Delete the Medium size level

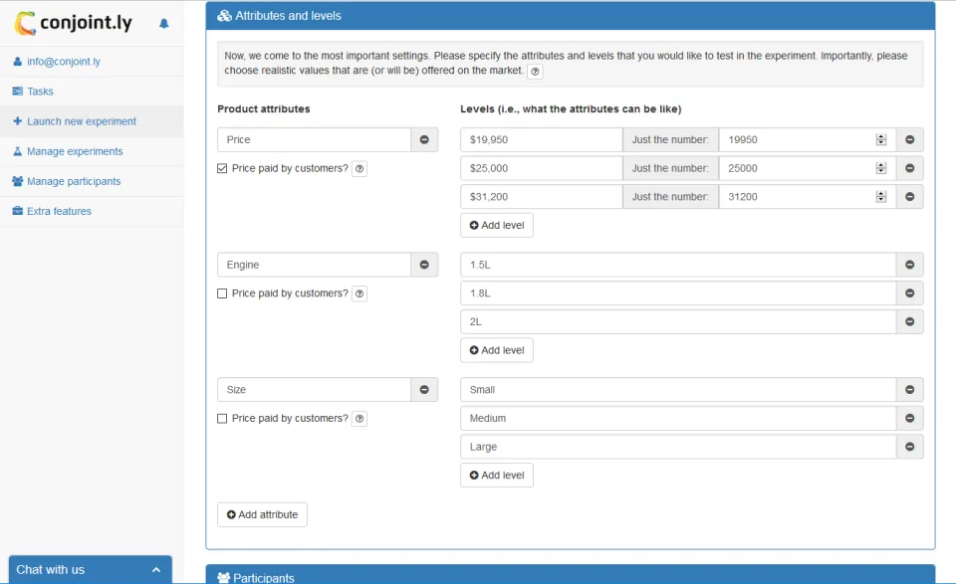point(909,419)
